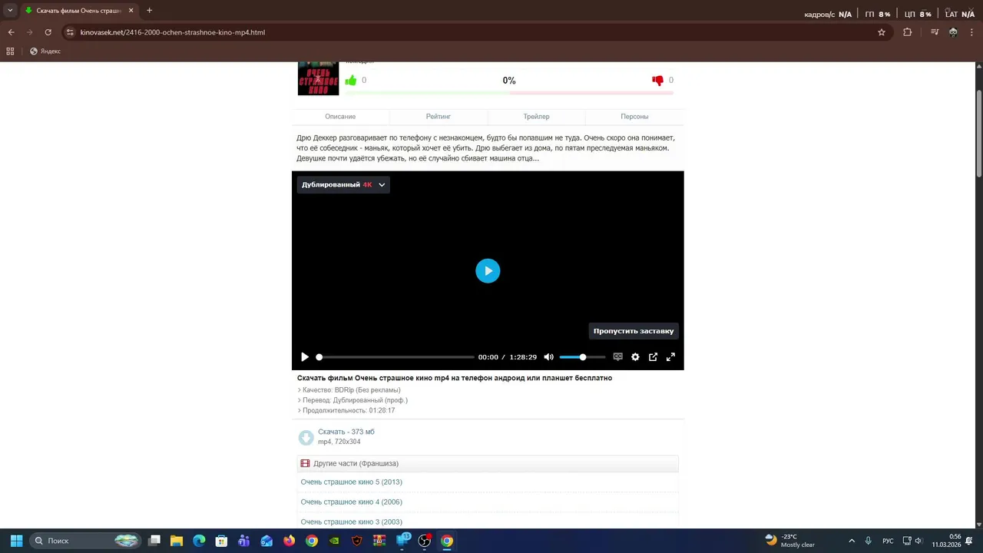This screenshot has height=553, width=983.
Task: Open the weather widget -23°C
Action: pyautogui.click(x=790, y=541)
